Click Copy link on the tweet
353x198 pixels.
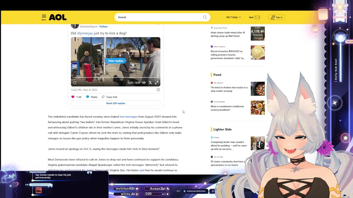pos(112,97)
